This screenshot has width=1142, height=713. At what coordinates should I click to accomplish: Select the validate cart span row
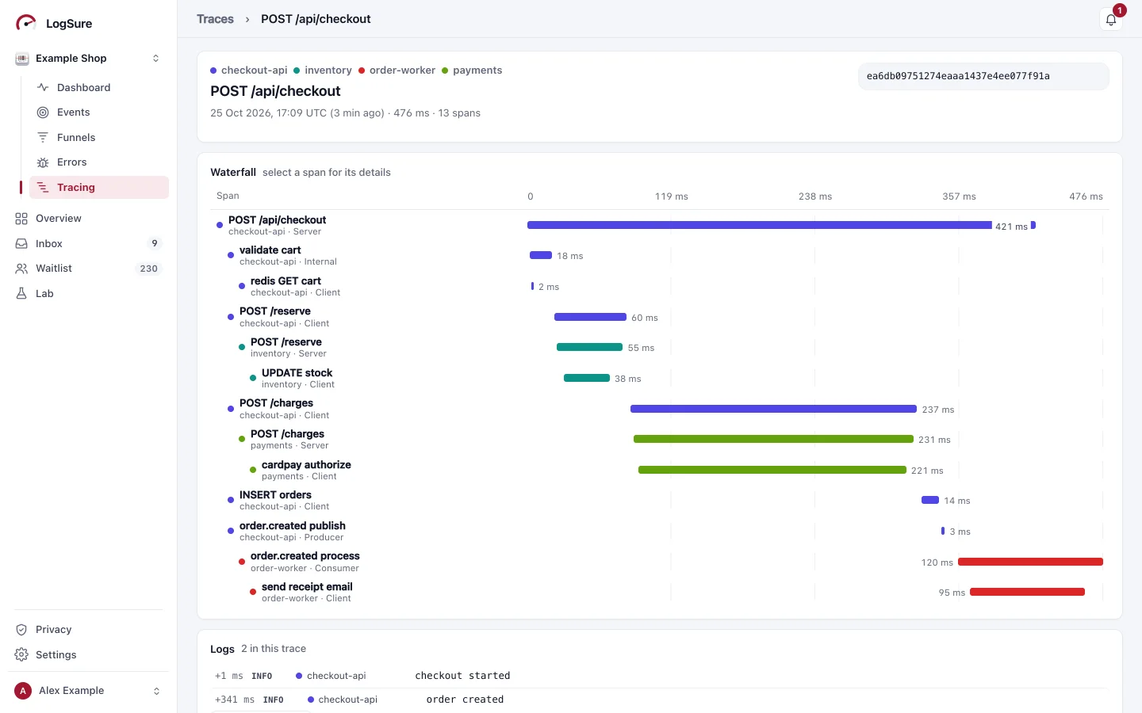coord(660,256)
